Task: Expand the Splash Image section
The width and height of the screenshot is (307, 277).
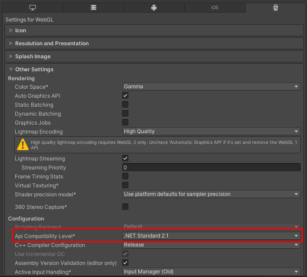Action: tap(32, 56)
